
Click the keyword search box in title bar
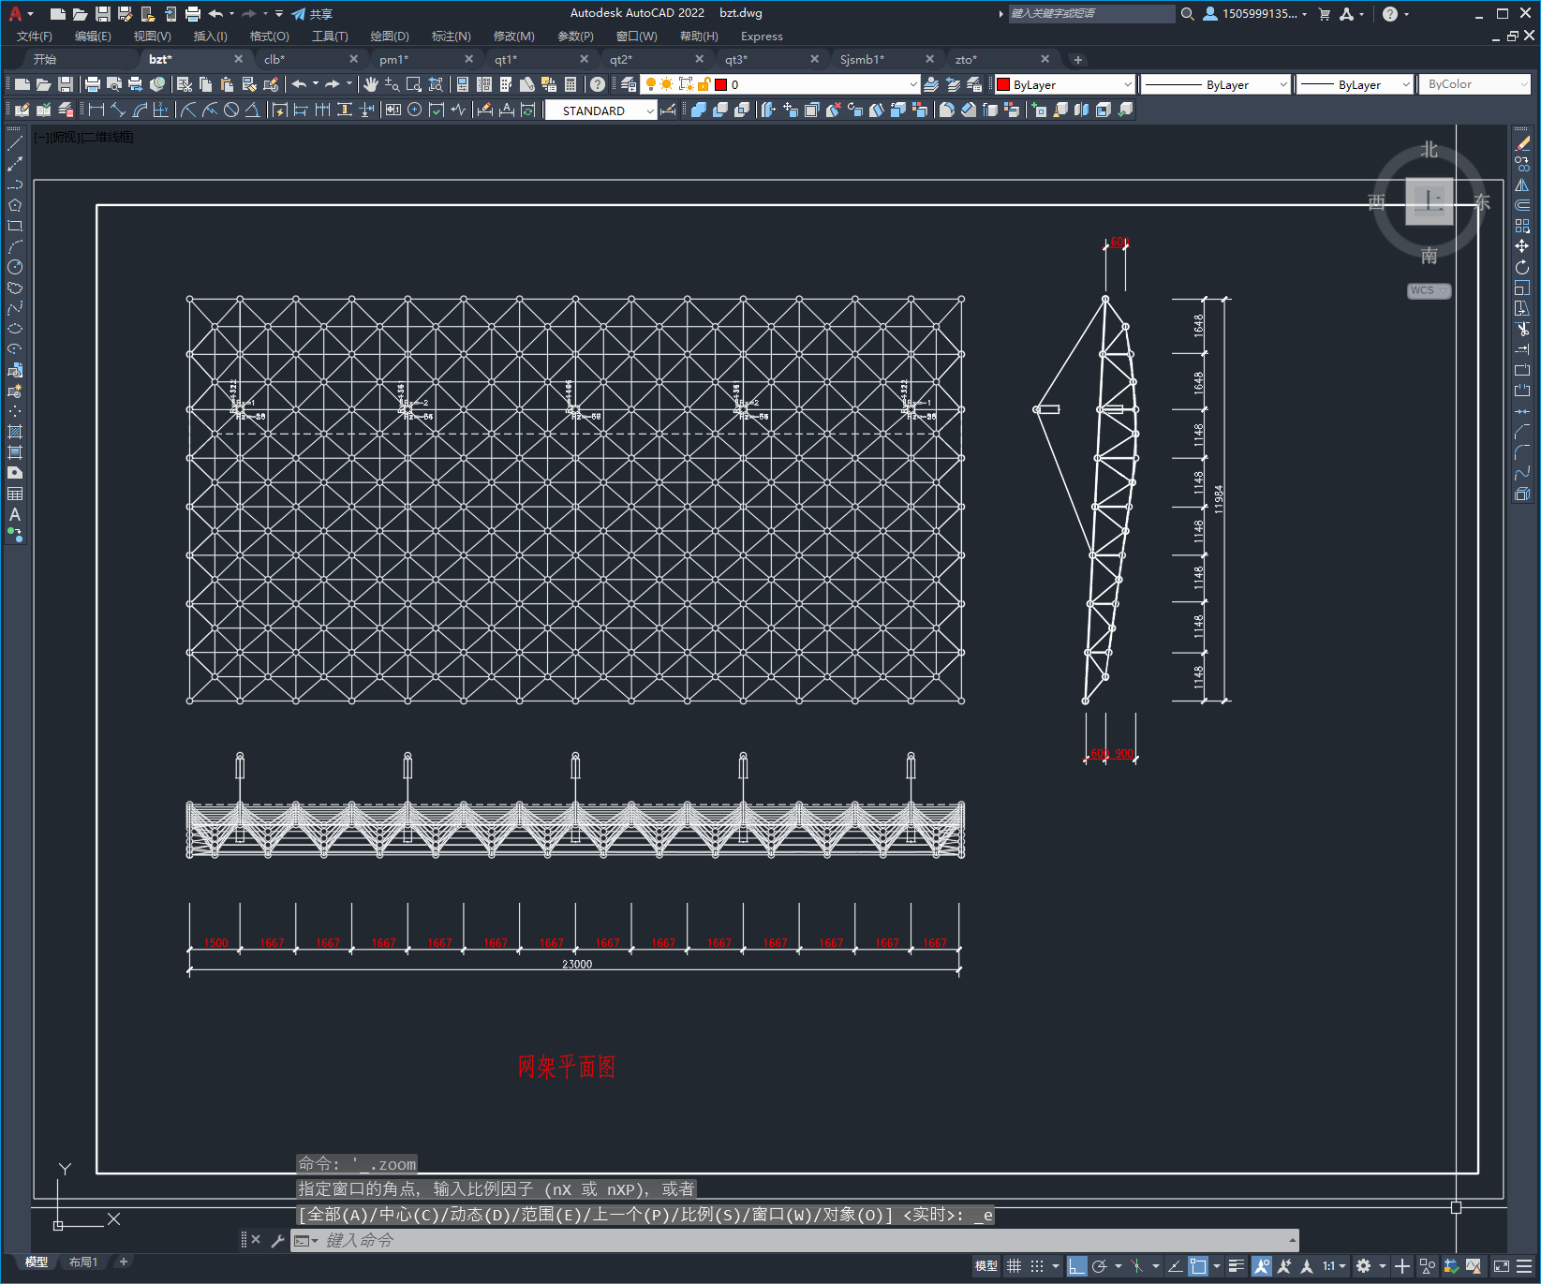1091,14
